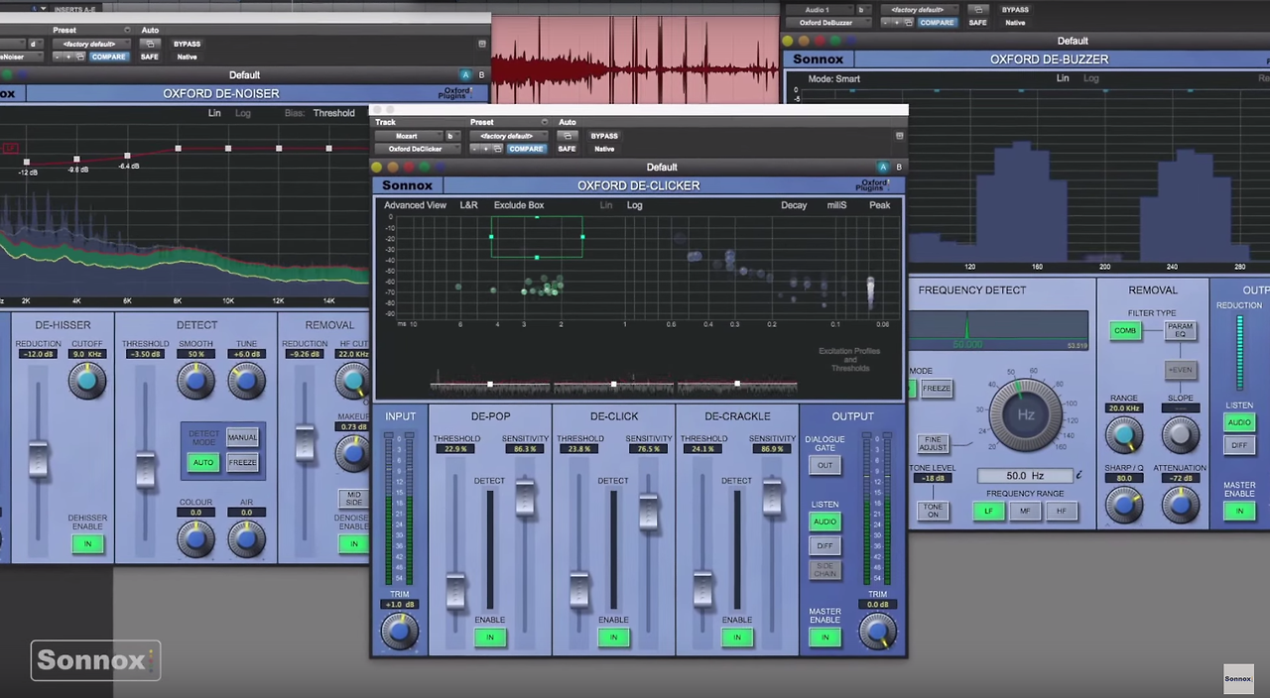This screenshot has width=1270, height=698.
Task: Click the Sonnox watermark logo at bottom left
Action: 94,660
